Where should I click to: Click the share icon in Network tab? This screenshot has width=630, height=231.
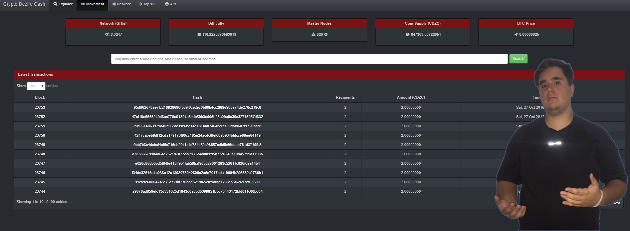[x=114, y=4]
